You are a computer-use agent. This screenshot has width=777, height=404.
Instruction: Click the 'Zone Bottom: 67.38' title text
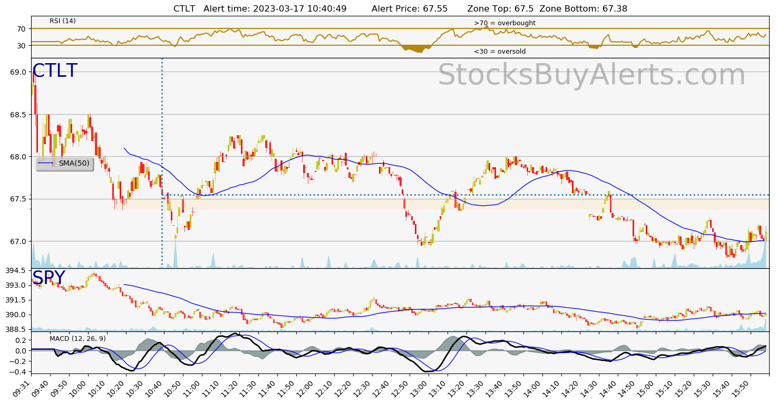pyautogui.click(x=582, y=9)
